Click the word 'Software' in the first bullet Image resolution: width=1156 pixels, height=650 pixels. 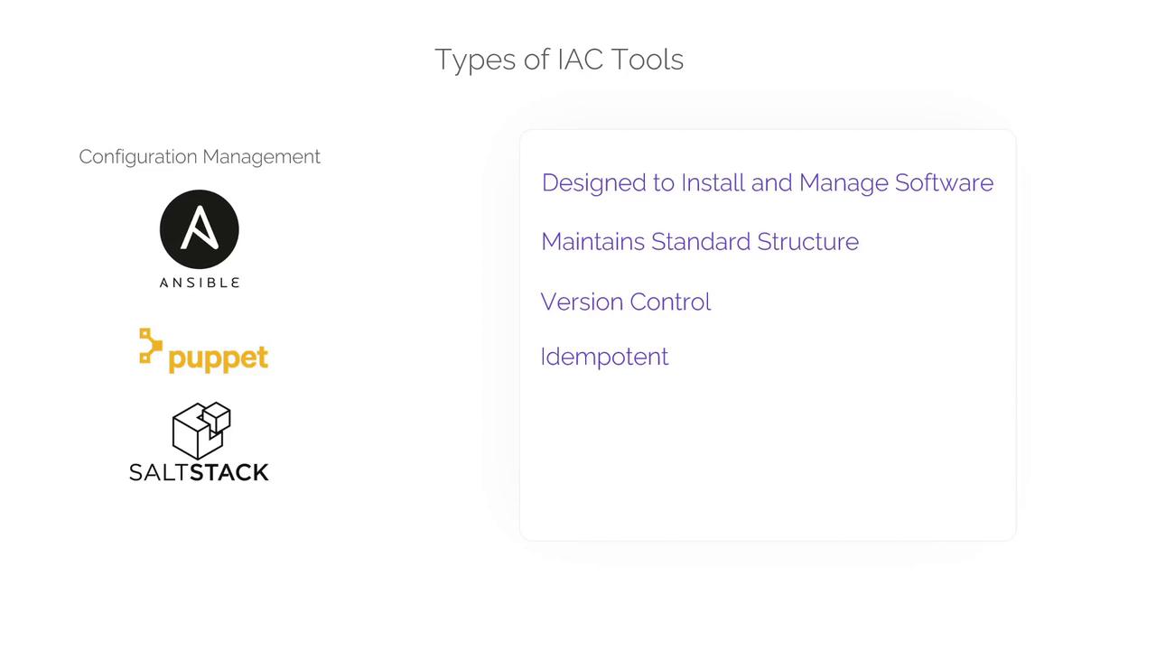tap(944, 182)
